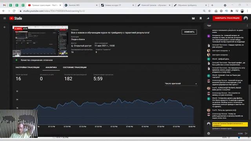Click the YouTube Studio logo
The height and width of the screenshot is (141, 251).
click(x=16, y=18)
